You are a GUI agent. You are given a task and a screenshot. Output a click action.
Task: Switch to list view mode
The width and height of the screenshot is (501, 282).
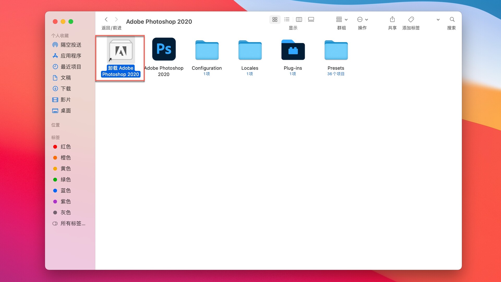(x=287, y=19)
